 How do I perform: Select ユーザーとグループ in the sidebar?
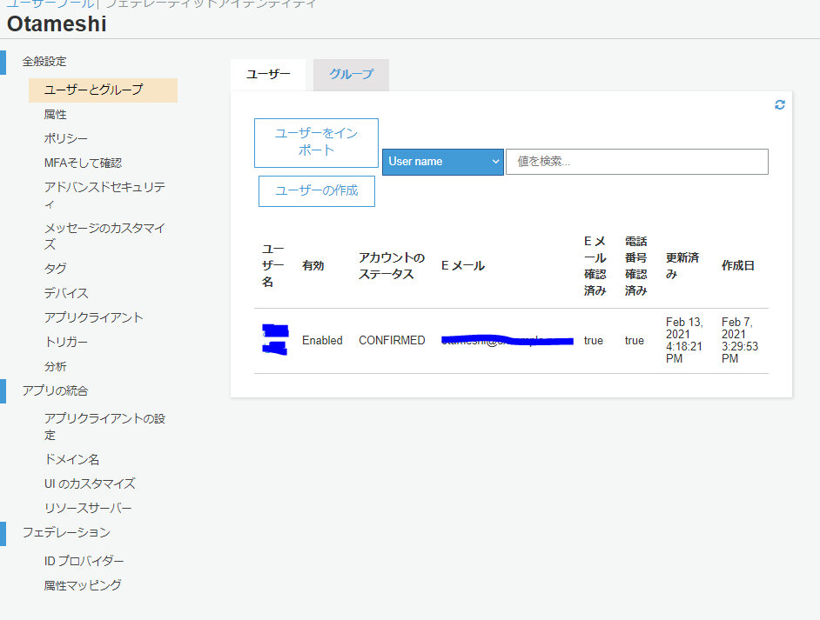(x=103, y=90)
